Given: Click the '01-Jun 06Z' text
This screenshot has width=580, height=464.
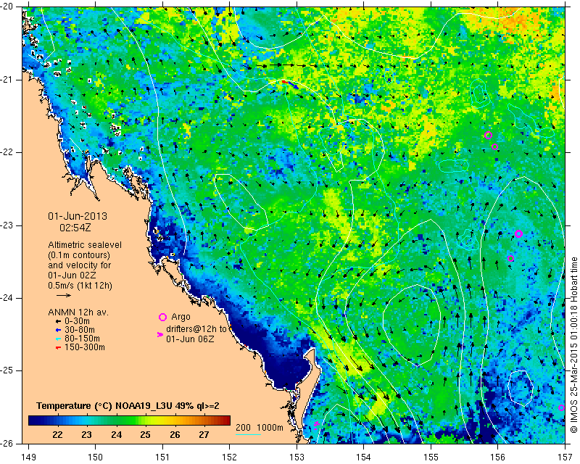Looking at the screenshot, I should click(x=190, y=339).
